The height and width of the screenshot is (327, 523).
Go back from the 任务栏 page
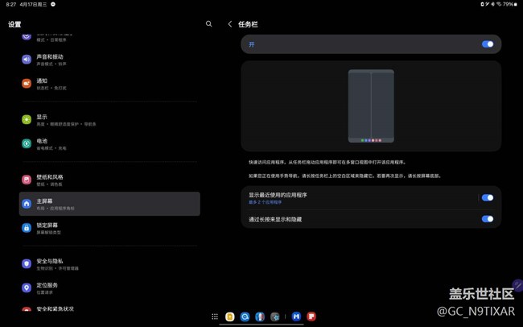(x=230, y=24)
